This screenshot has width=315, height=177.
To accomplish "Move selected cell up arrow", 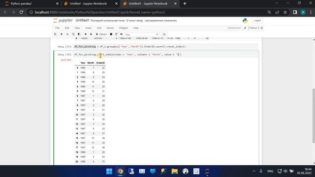I will [86, 34].
